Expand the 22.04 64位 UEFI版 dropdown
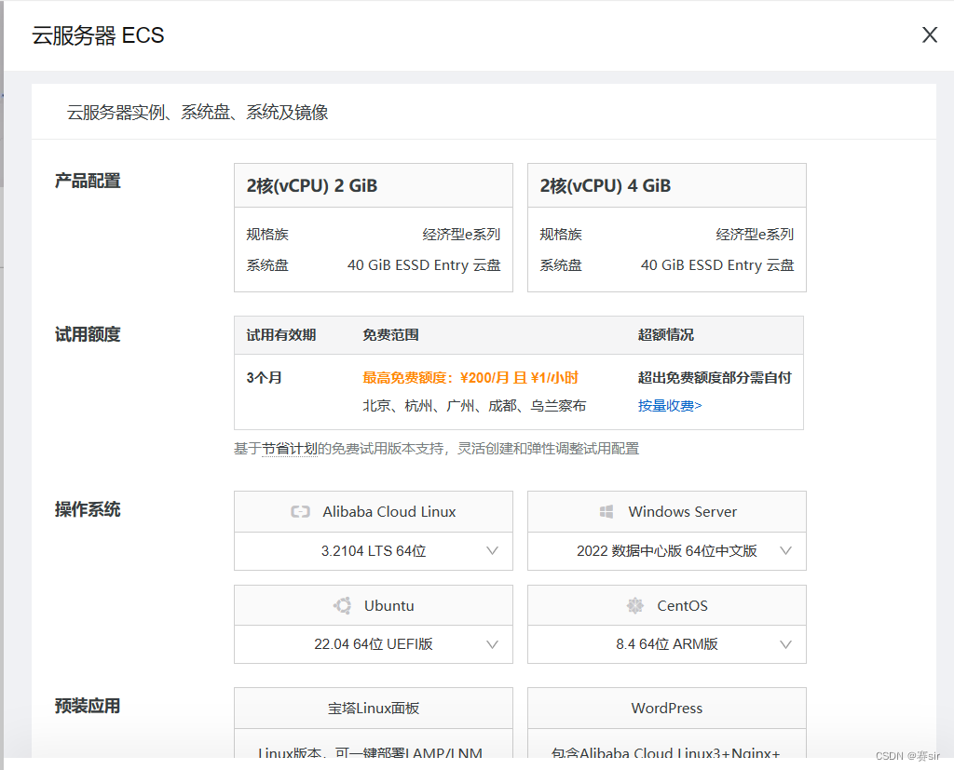 tap(373, 644)
